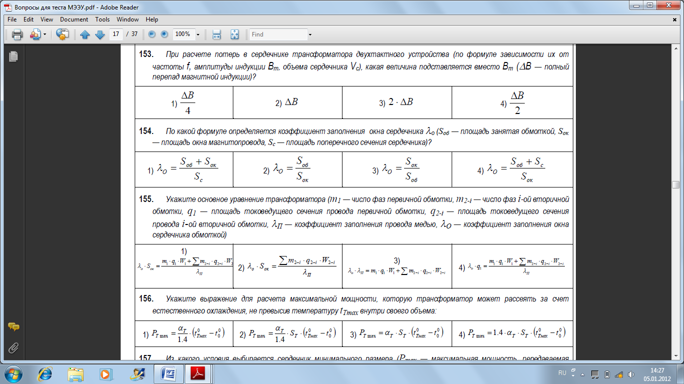Click the vertical scrollbar thumb
The height and width of the screenshot is (384, 684).
pos(675,184)
